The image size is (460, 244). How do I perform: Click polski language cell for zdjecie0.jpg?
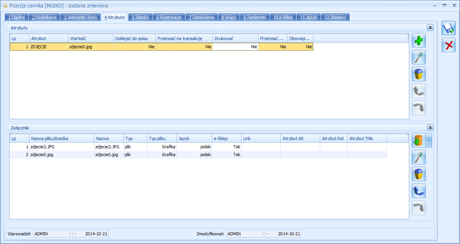[x=194, y=155]
